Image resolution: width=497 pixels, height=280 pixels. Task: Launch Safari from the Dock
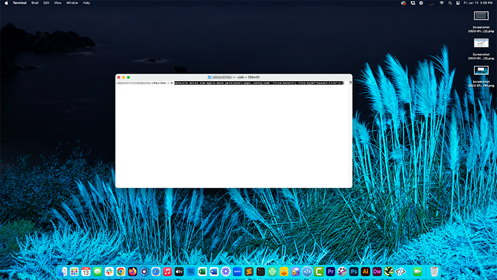point(156,271)
